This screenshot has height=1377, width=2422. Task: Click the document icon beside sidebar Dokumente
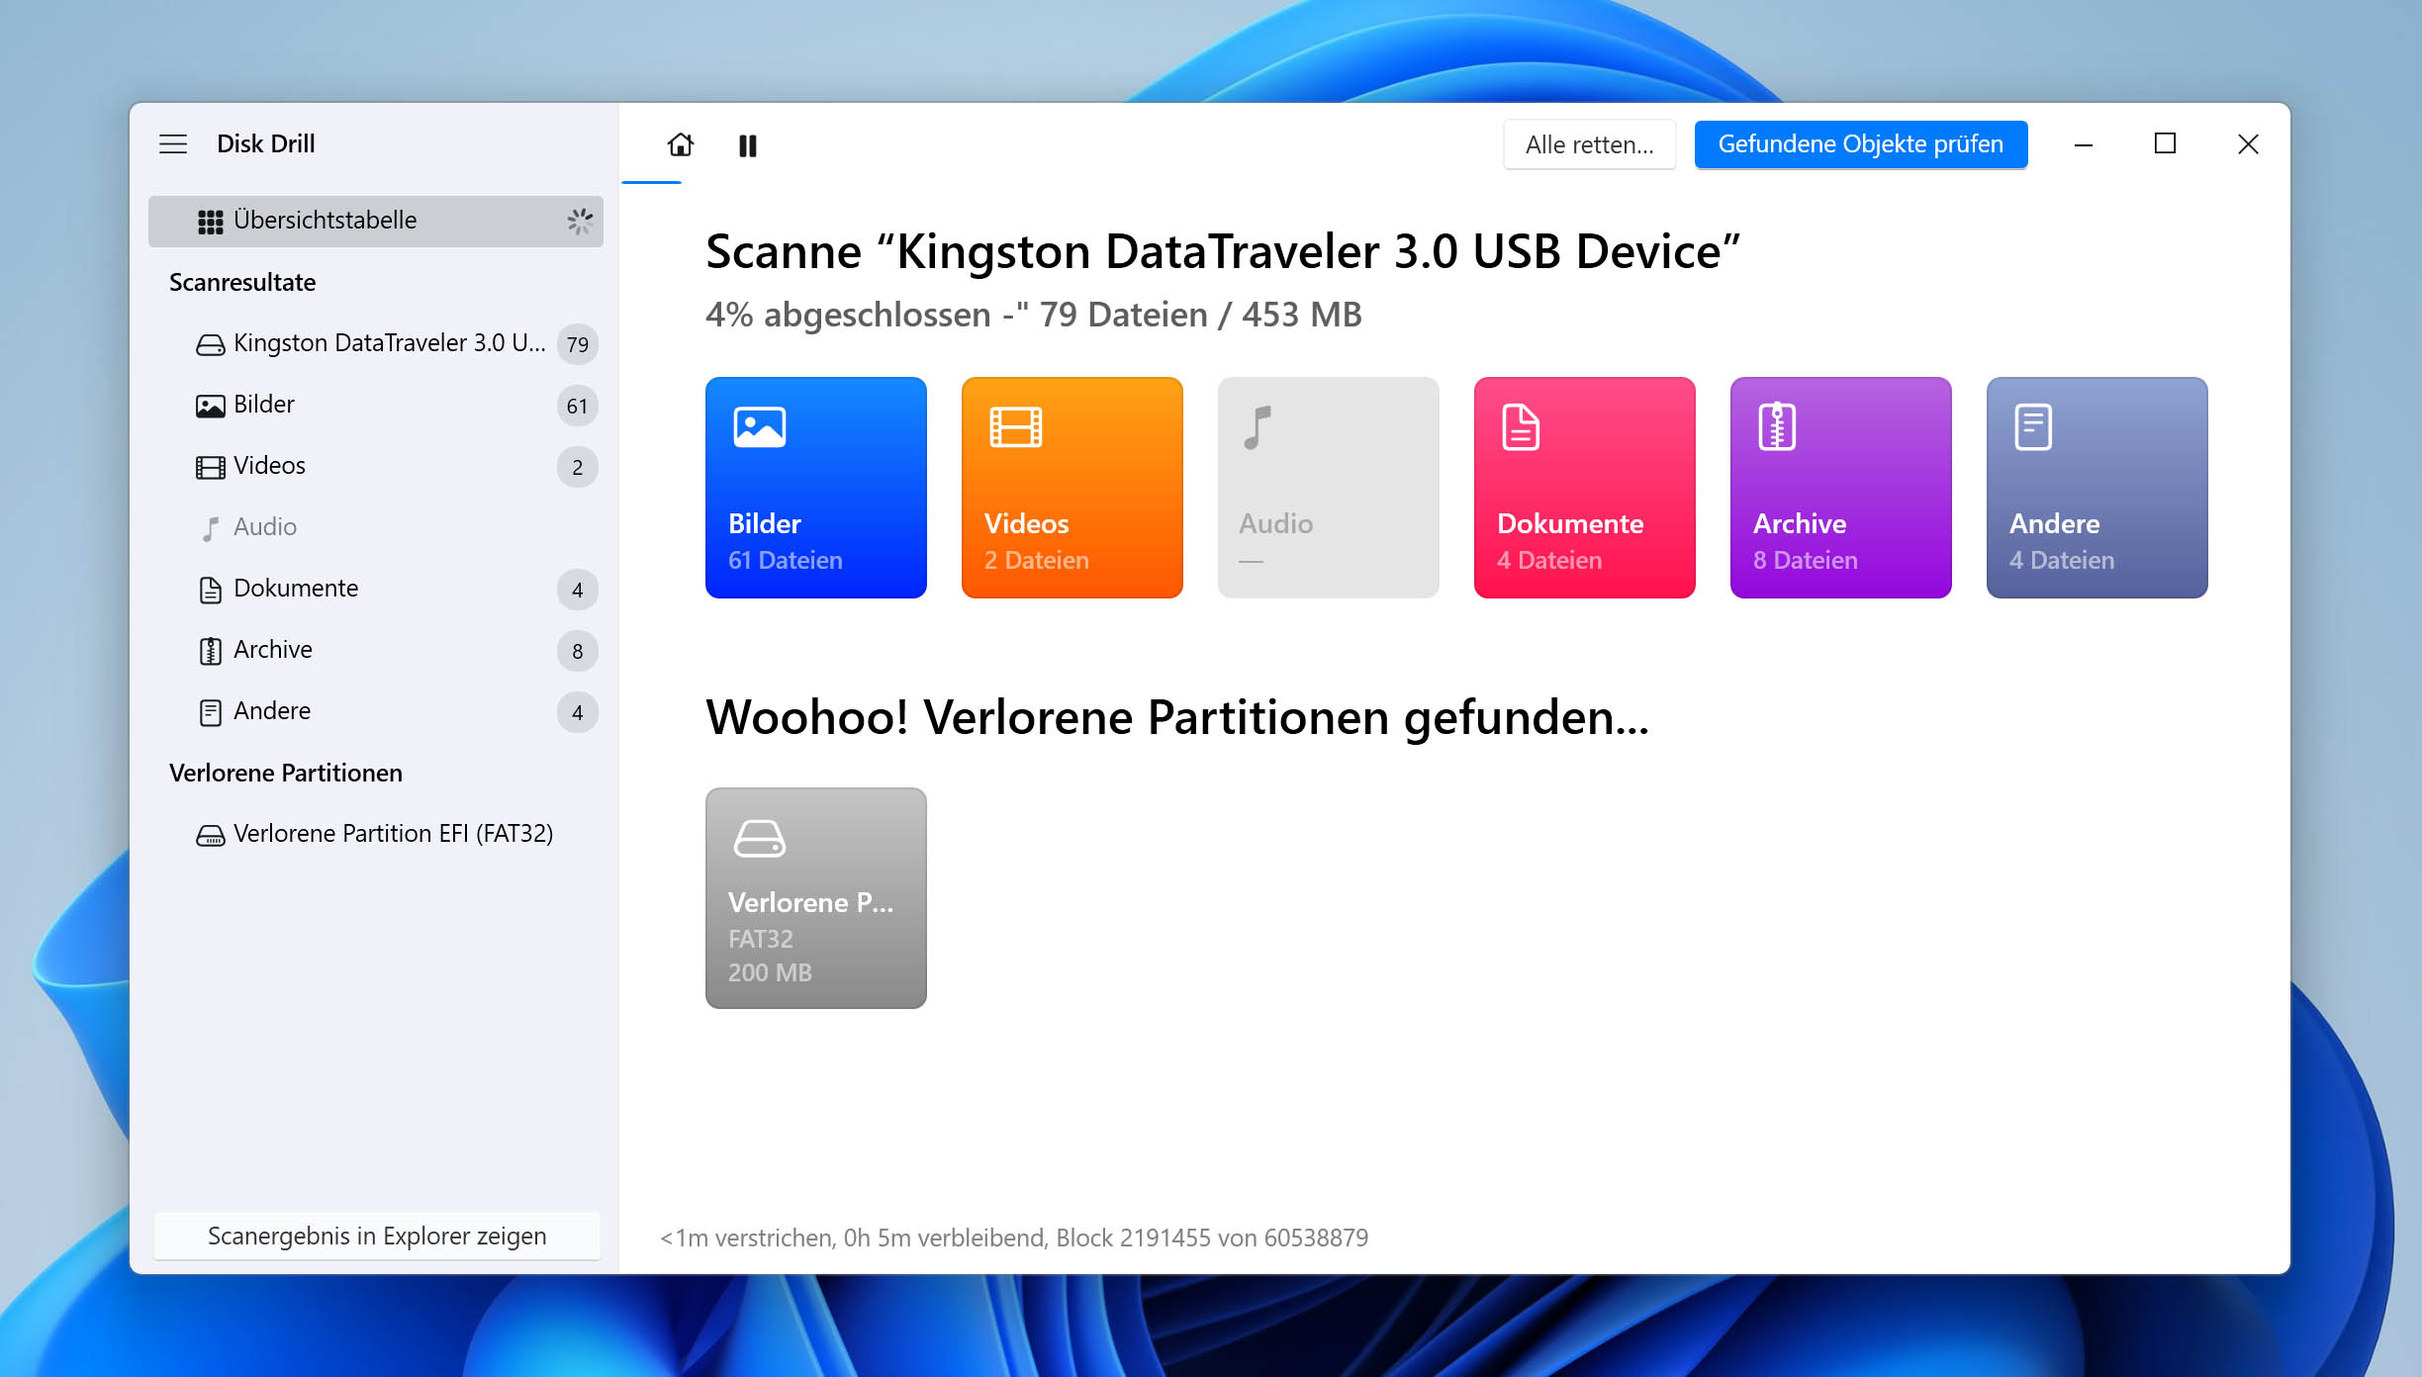[211, 591]
